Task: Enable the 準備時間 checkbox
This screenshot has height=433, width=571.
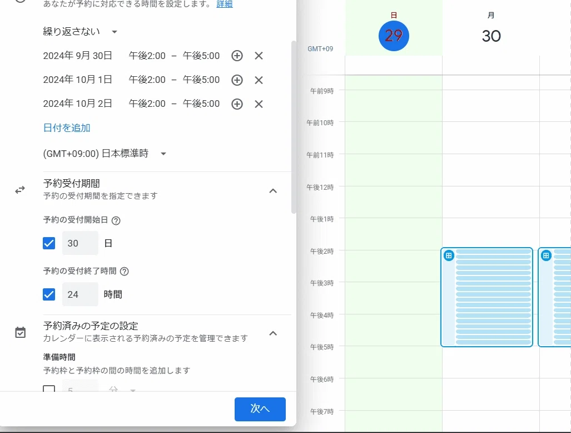Action: [49, 388]
